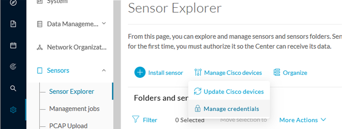342x129 pixels.
Task: Open the More Actions dropdown
Action: [303, 120]
